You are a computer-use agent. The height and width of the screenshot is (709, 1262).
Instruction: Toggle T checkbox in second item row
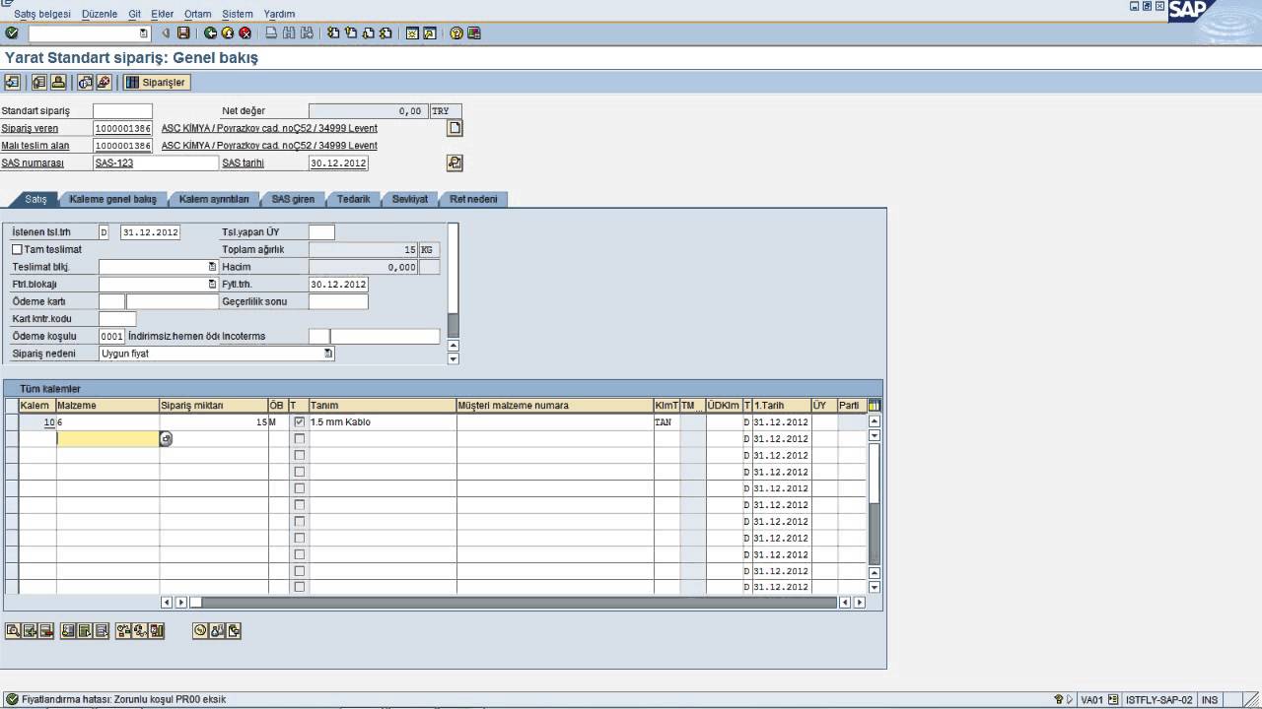point(300,438)
